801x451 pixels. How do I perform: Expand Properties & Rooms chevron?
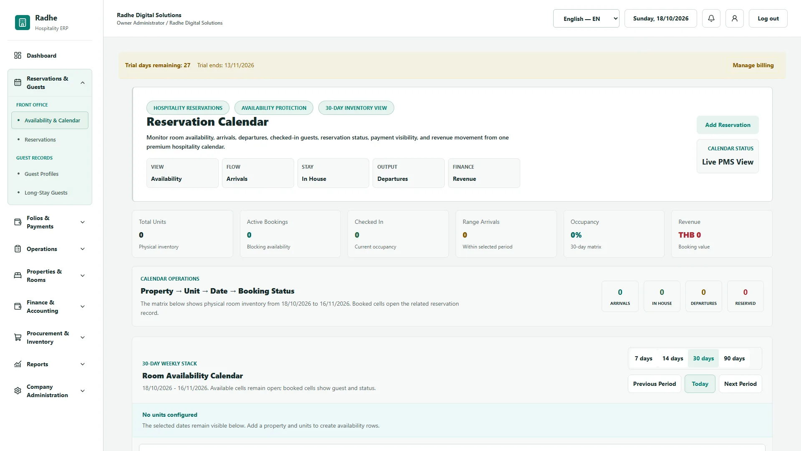pos(83,276)
